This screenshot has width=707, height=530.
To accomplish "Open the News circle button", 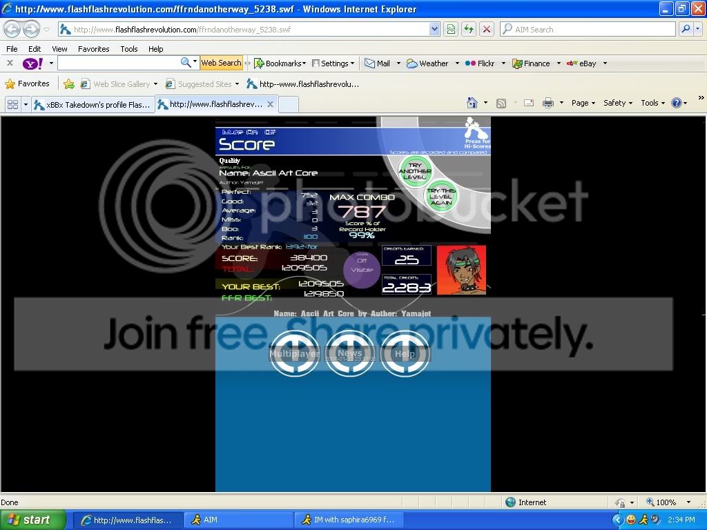I will click(350, 353).
